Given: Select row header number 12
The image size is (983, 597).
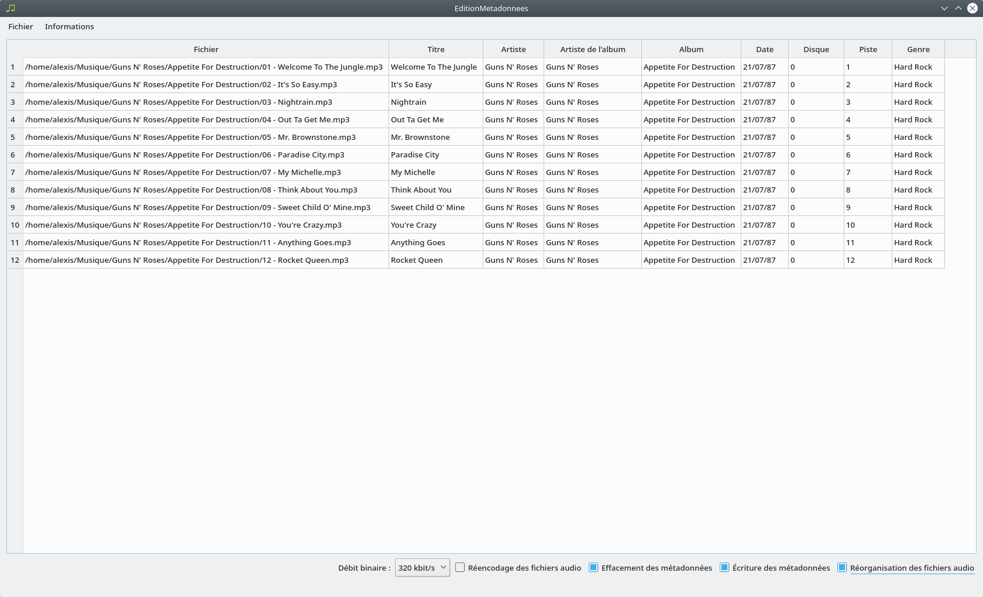Looking at the screenshot, I should [15, 260].
